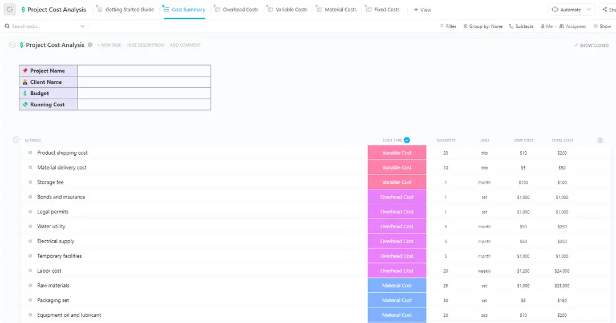The height and width of the screenshot is (323, 616).
Task: Expand the search options chevron
Action: (83, 26)
